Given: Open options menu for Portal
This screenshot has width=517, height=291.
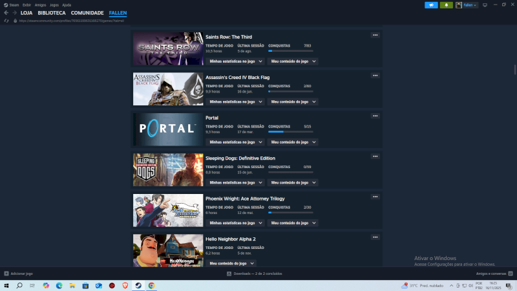Looking at the screenshot, I should coord(375,116).
